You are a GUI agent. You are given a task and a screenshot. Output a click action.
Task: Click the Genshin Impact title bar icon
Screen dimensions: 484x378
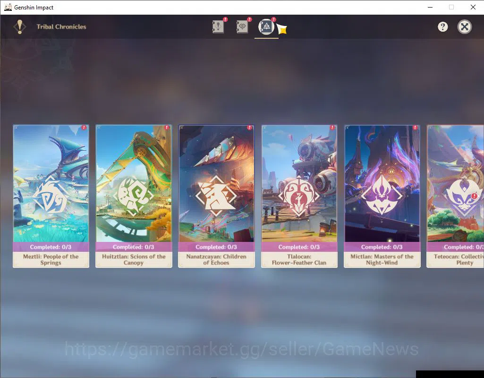pos(8,7)
